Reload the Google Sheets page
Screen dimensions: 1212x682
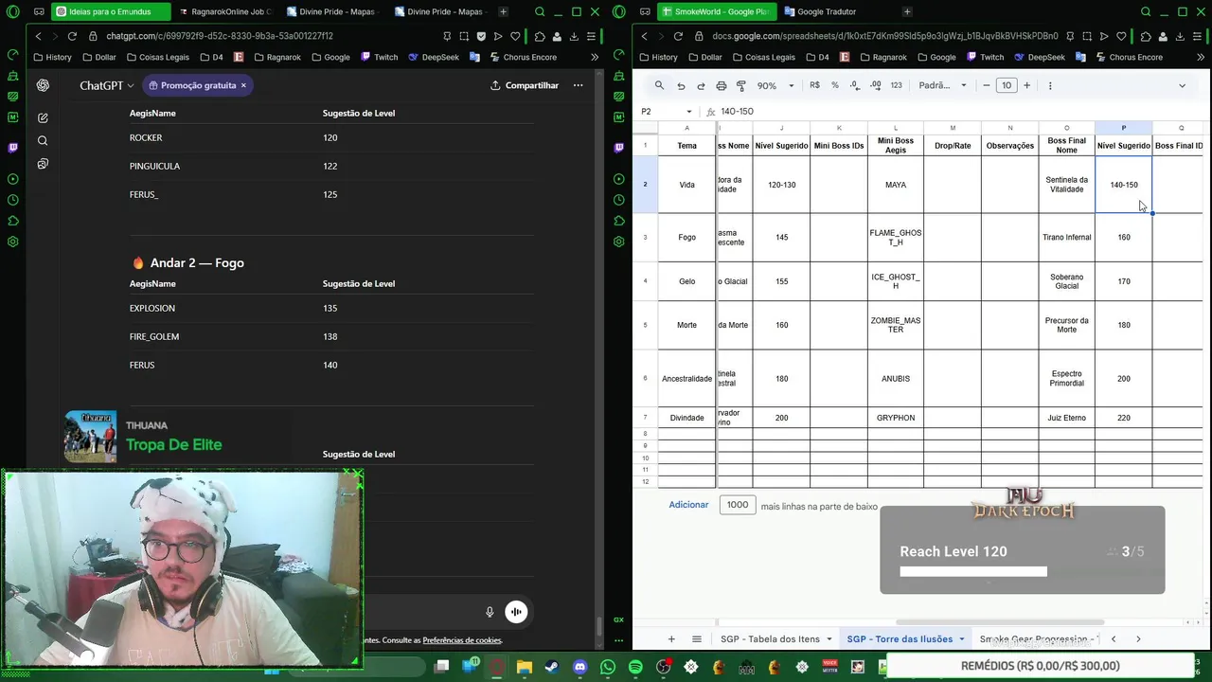coord(678,36)
